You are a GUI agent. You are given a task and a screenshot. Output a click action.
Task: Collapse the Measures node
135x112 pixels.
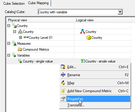[9, 44]
